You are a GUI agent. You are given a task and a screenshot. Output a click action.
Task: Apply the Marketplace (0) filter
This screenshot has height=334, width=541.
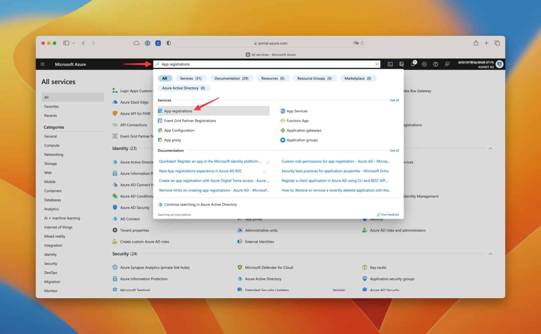pos(358,78)
